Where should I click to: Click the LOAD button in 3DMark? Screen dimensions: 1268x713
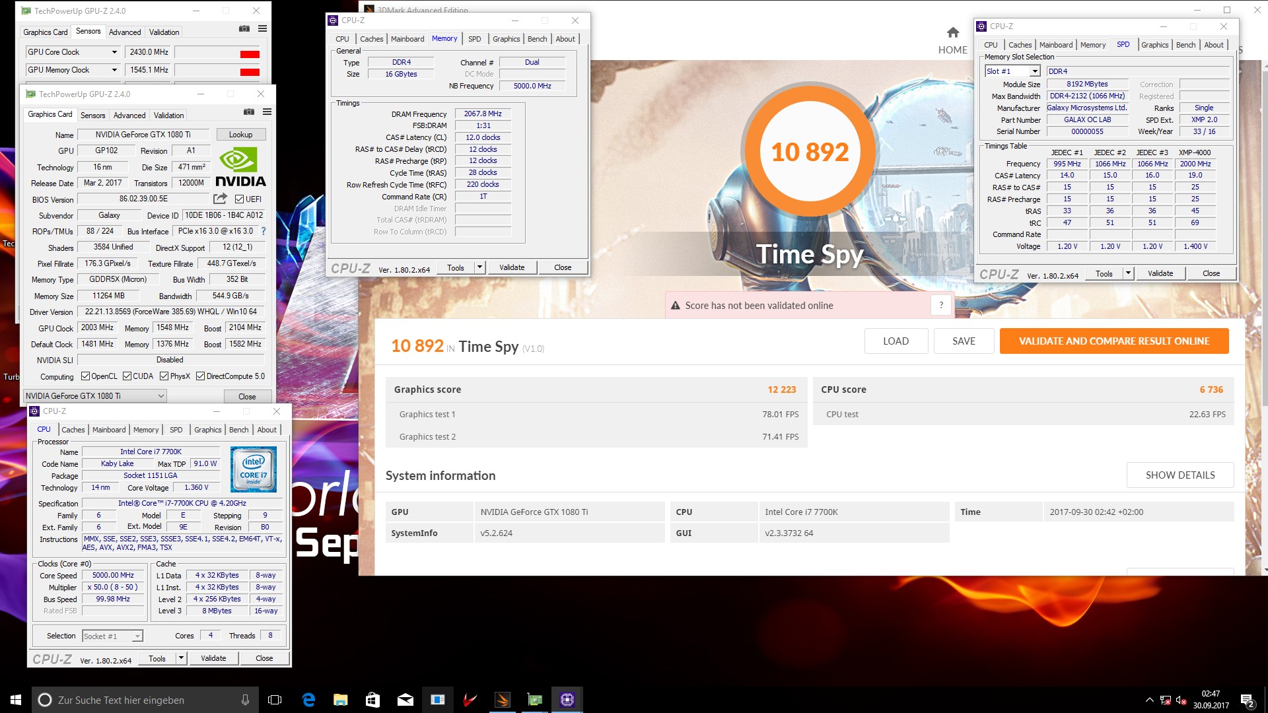pyautogui.click(x=896, y=341)
